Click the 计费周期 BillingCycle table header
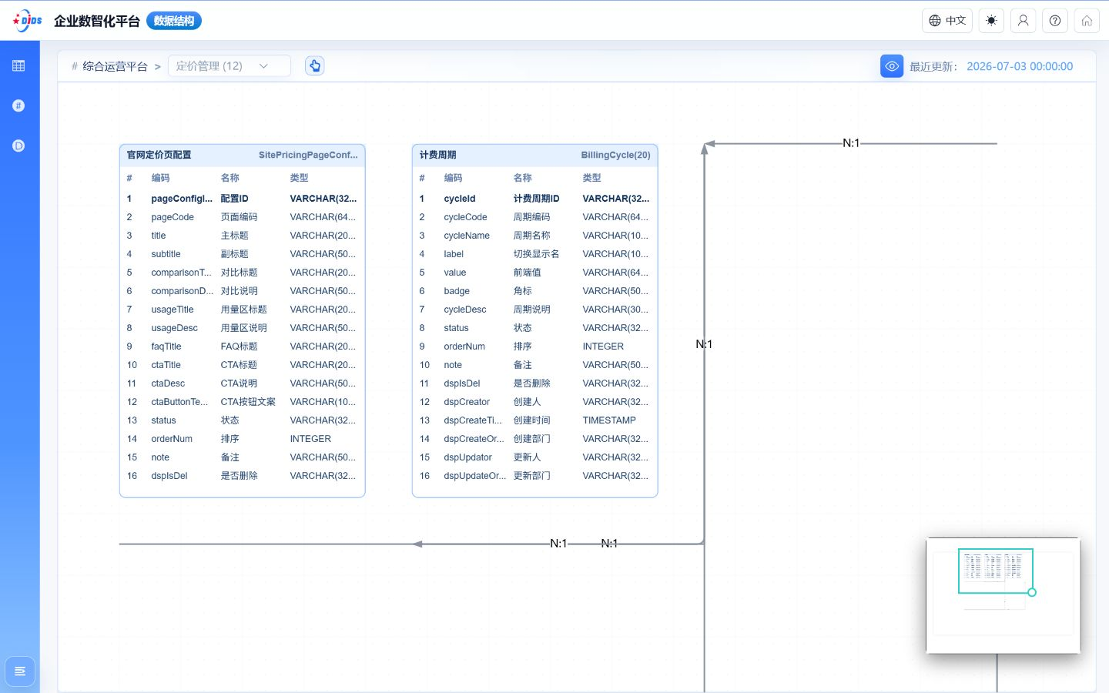This screenshot has width=1109, height=693. point(535,155)
